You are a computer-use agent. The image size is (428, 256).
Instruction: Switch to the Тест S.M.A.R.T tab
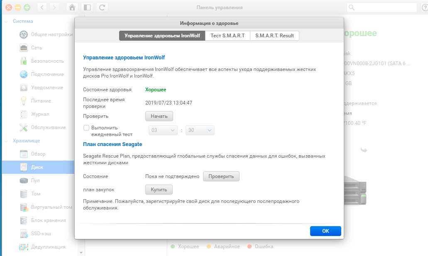[227, 36]
